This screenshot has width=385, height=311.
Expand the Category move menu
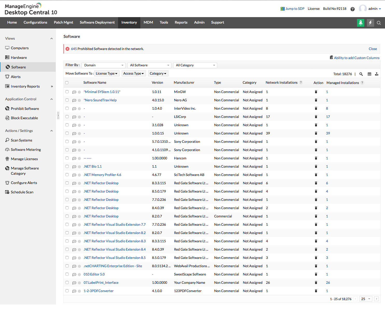pos(158,74)
